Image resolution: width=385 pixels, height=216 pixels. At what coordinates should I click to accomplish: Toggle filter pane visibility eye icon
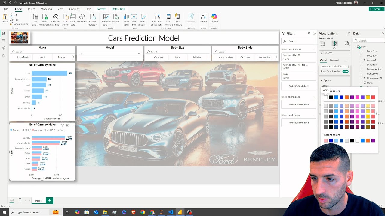tap(309, 33)
